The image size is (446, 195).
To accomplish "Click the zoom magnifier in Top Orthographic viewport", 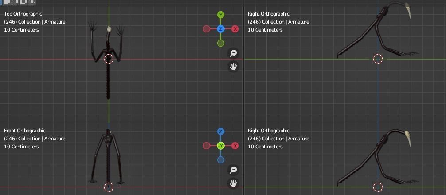I will [233, 53].
